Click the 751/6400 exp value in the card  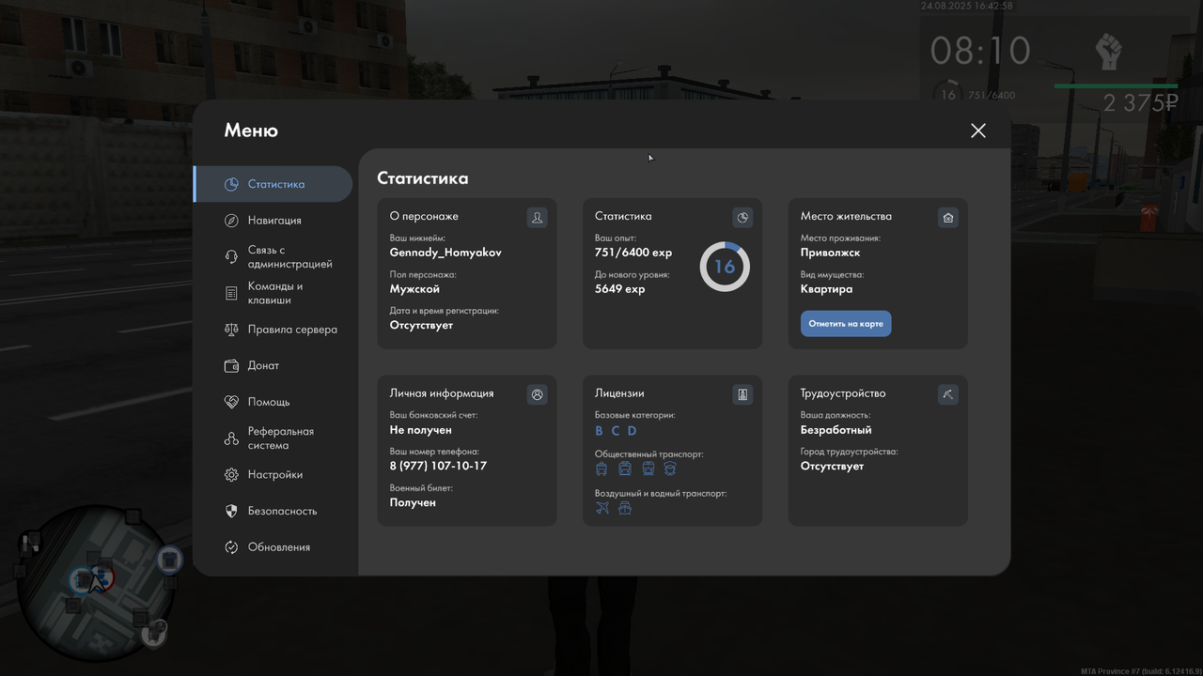[633, 253]
